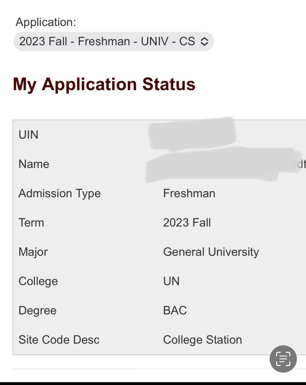The width and height of the screenshot is (306, 385).
Task: Select the Freshman admission type value
Action: coord(189,193)
